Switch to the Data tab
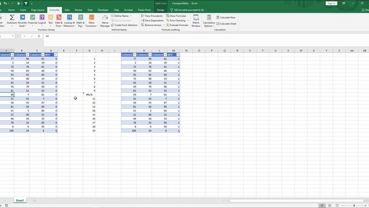The width and height of the screenshot is (369, 208). pos(67,10)
